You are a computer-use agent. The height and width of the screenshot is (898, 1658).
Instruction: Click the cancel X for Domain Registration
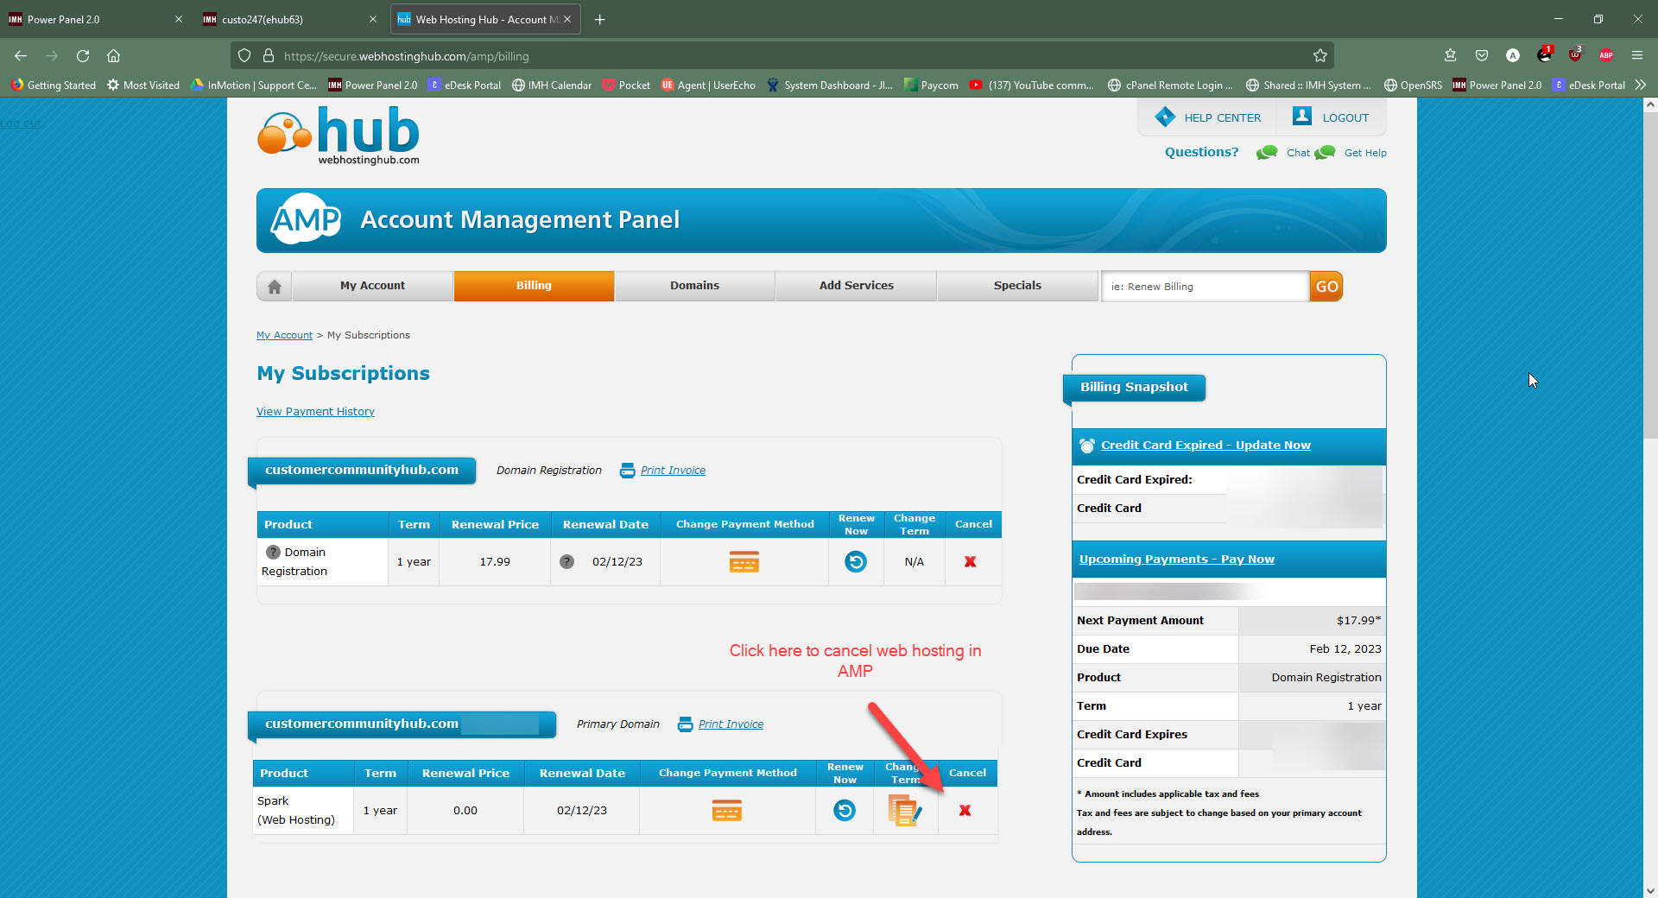(970, 561)
